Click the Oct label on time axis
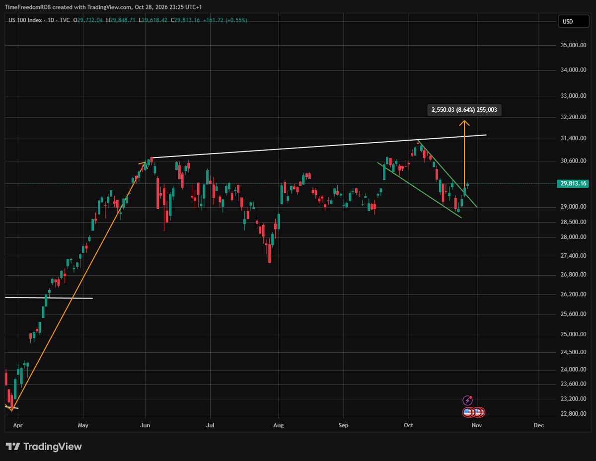596x461 pixels. coord(409,426)
